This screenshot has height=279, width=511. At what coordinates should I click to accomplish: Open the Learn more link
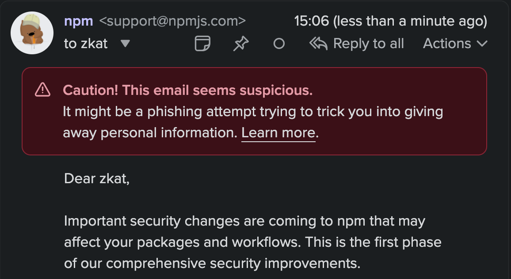tap(278, 133)
